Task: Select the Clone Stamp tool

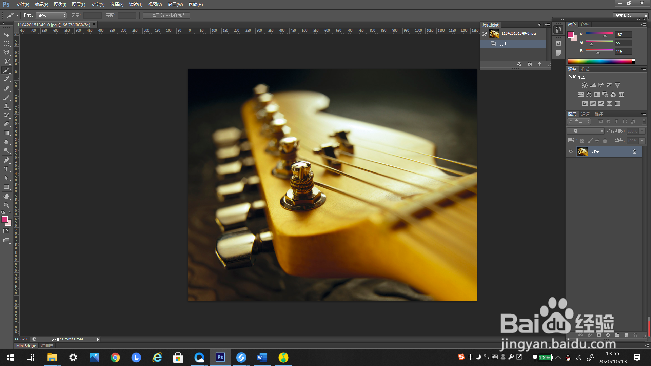Action: 6,106
